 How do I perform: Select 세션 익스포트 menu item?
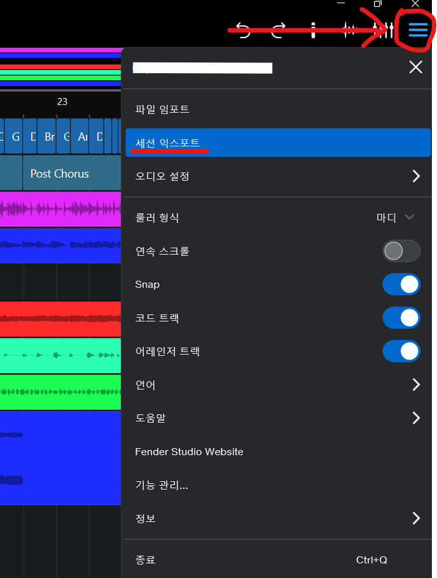(x=278, y=143)
